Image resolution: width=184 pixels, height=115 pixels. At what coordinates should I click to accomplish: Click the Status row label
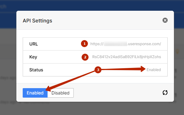coord(36,70)
